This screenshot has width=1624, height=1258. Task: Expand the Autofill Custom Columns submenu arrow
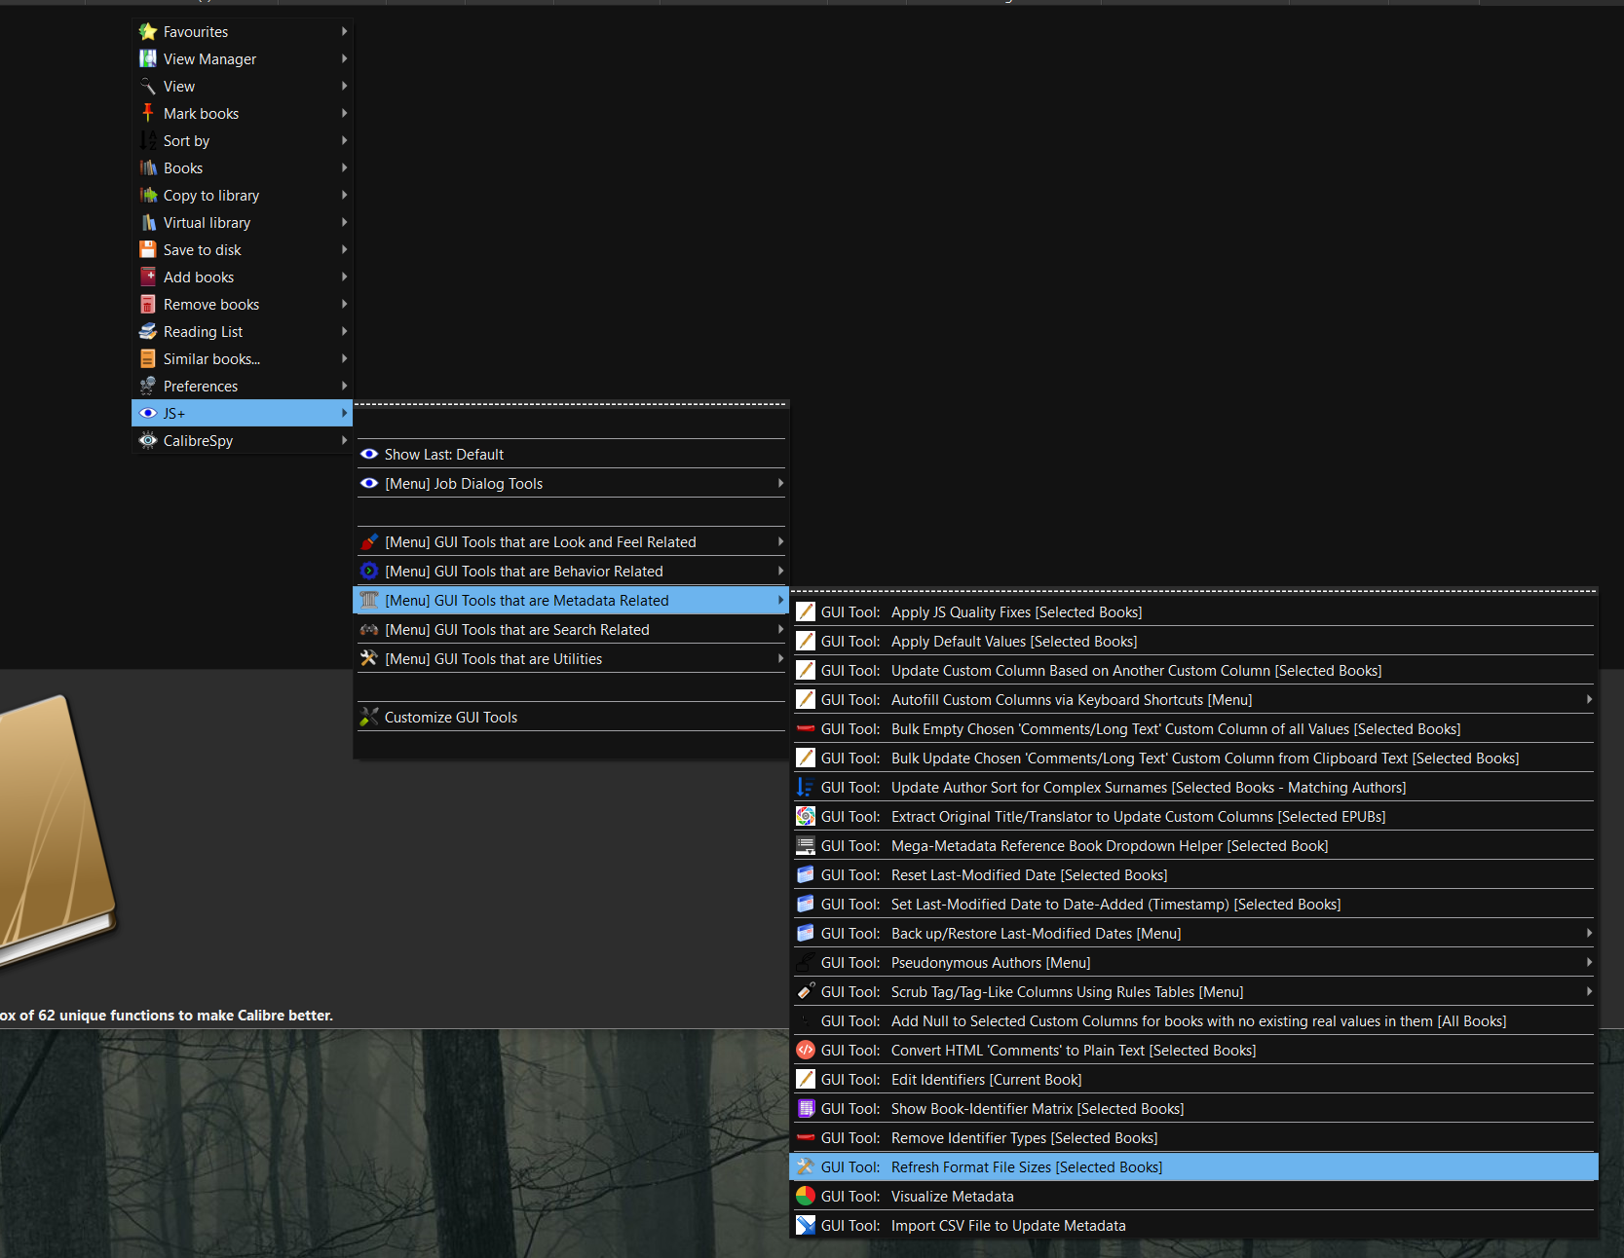(1589, 700)
